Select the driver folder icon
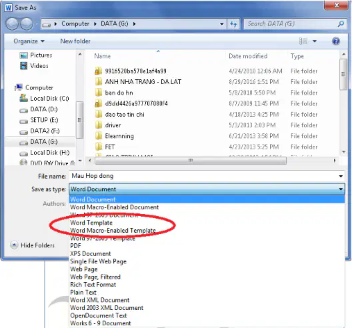This screenshot has height=328, width=352. [98, 125]
